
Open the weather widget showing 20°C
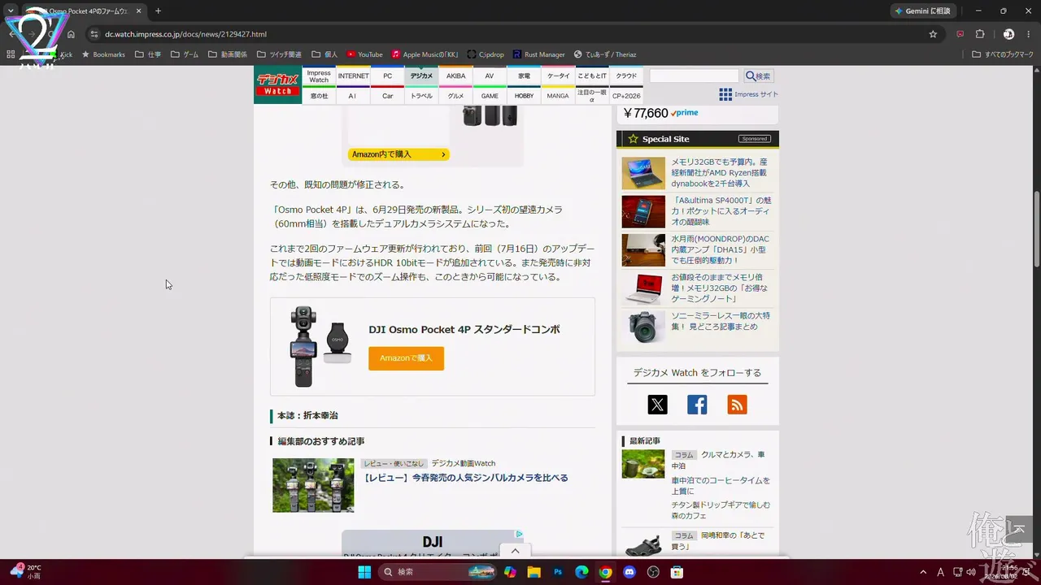(25, 571)
